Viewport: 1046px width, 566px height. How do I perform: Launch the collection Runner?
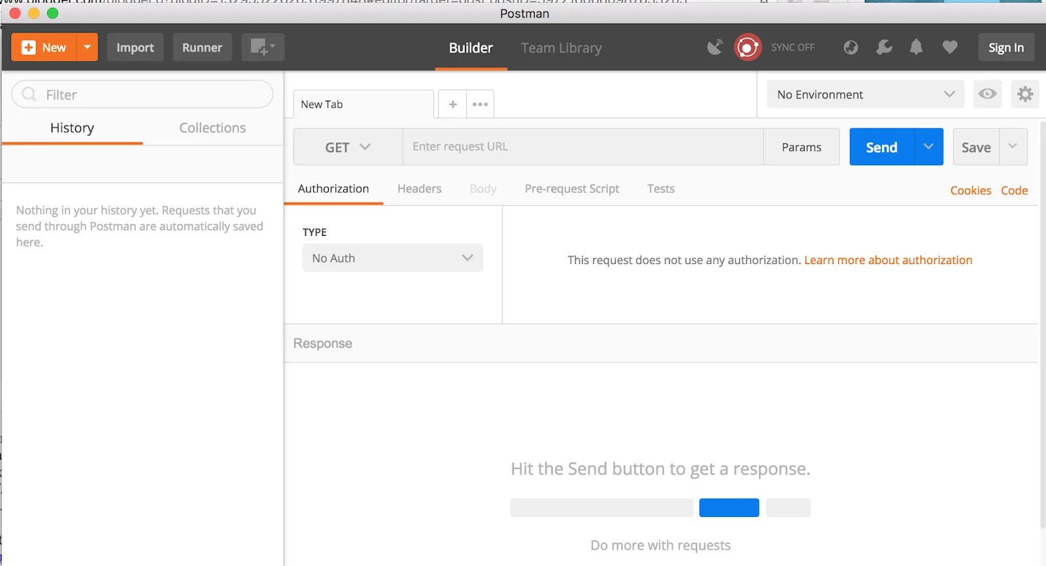[202, 47]
